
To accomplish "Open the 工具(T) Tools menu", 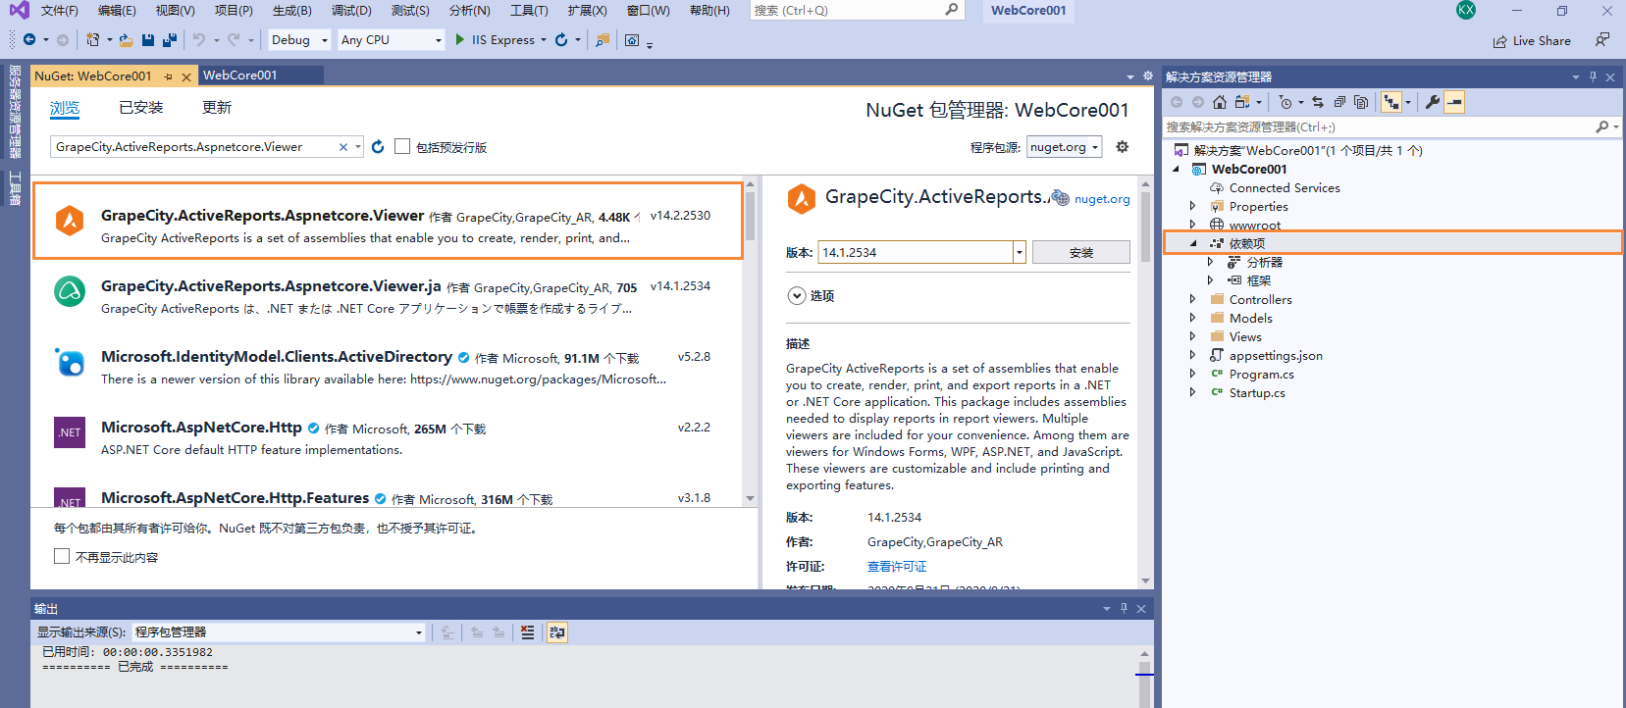I will tap(529, 11).
